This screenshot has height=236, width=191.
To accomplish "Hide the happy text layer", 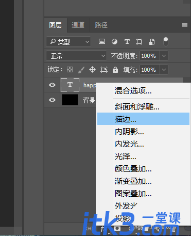I will point(52,85).
